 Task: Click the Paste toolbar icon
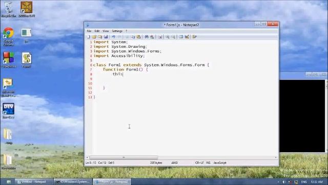pos(138,37)
